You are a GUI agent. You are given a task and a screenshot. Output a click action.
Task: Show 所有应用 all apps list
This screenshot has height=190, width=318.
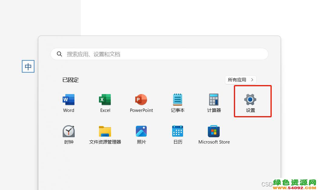pos(241,80)
